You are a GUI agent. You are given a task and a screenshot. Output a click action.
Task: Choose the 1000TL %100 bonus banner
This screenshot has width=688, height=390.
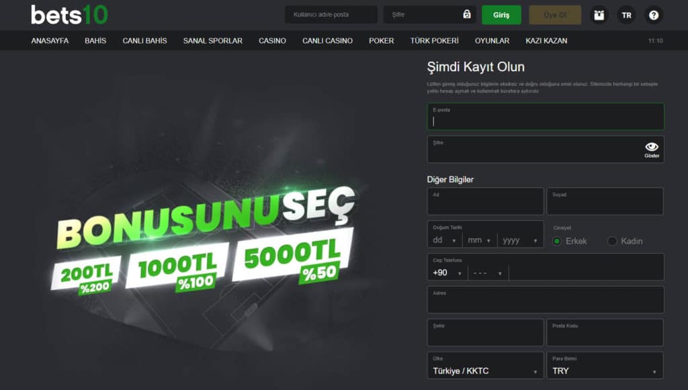[177, 267]
